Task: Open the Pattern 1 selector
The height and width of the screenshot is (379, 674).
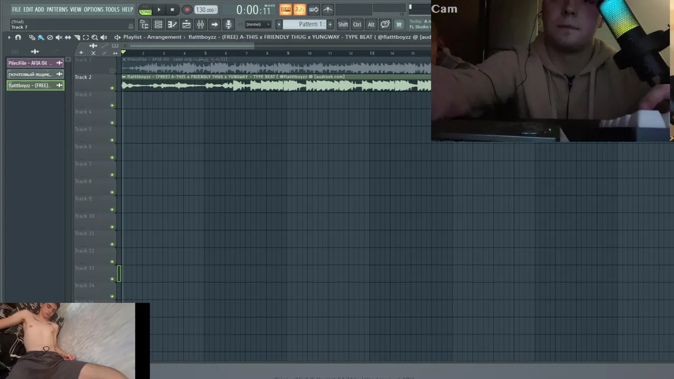Action: [308, 24]
